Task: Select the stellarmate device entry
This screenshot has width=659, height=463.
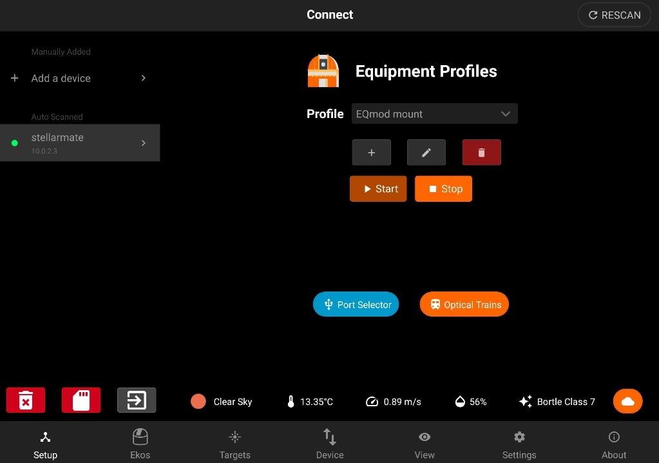Action: click(x=80, y=143)
